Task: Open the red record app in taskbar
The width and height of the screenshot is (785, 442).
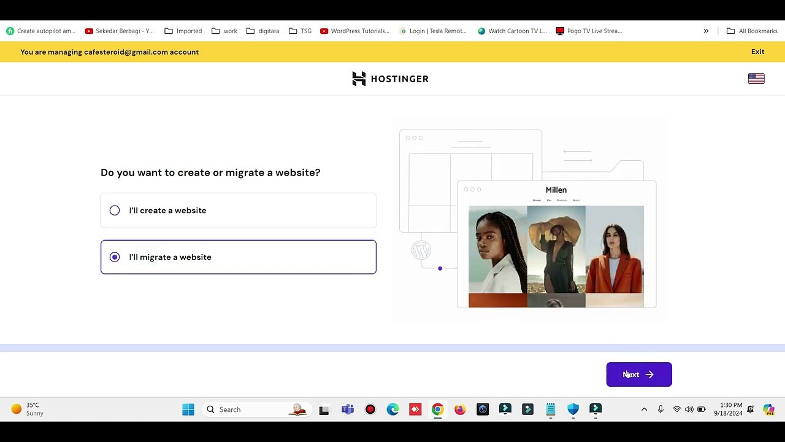Action: click(x=370, y=409)
